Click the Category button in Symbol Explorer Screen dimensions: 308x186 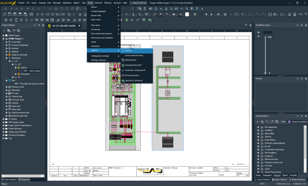277,175
